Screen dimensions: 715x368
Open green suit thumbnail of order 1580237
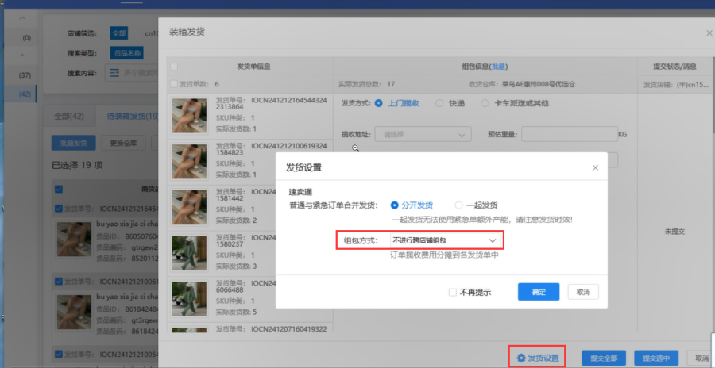189,253
